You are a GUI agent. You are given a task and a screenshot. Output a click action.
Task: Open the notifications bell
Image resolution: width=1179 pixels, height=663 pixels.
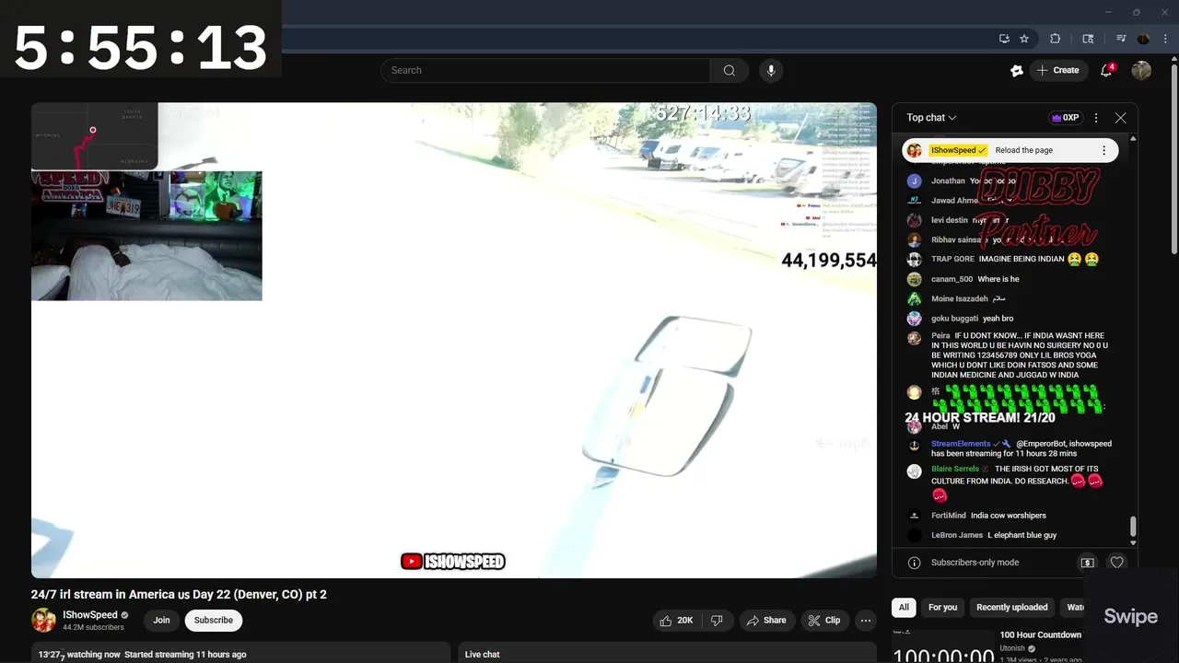pyautogui.click(x=1107, y=70)
